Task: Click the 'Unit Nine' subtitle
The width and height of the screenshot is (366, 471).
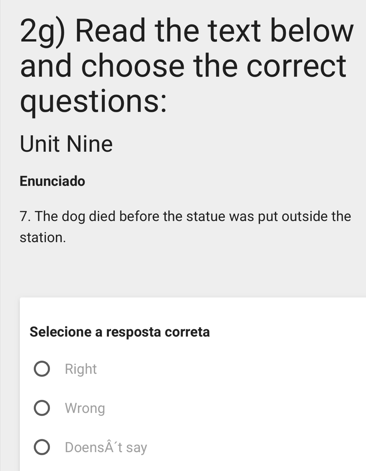Action: [x=66, y=145]
